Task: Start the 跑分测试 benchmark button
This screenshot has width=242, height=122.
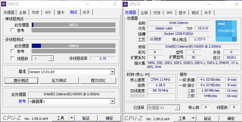Action: [21, 80]
